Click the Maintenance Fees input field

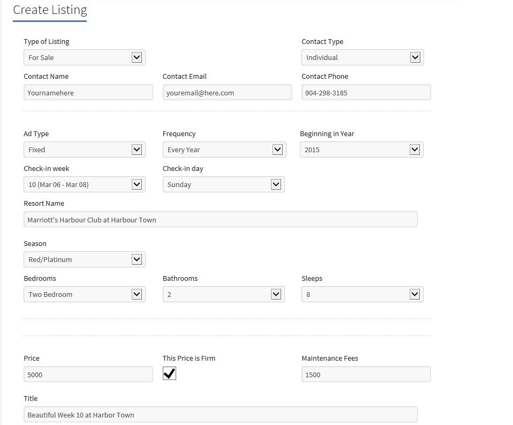[x=366, y=374]
